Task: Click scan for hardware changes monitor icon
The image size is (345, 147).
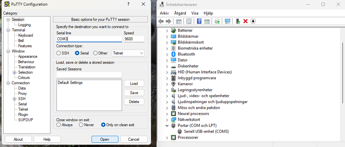Action: pyautogui.click(x=227, y=21)
